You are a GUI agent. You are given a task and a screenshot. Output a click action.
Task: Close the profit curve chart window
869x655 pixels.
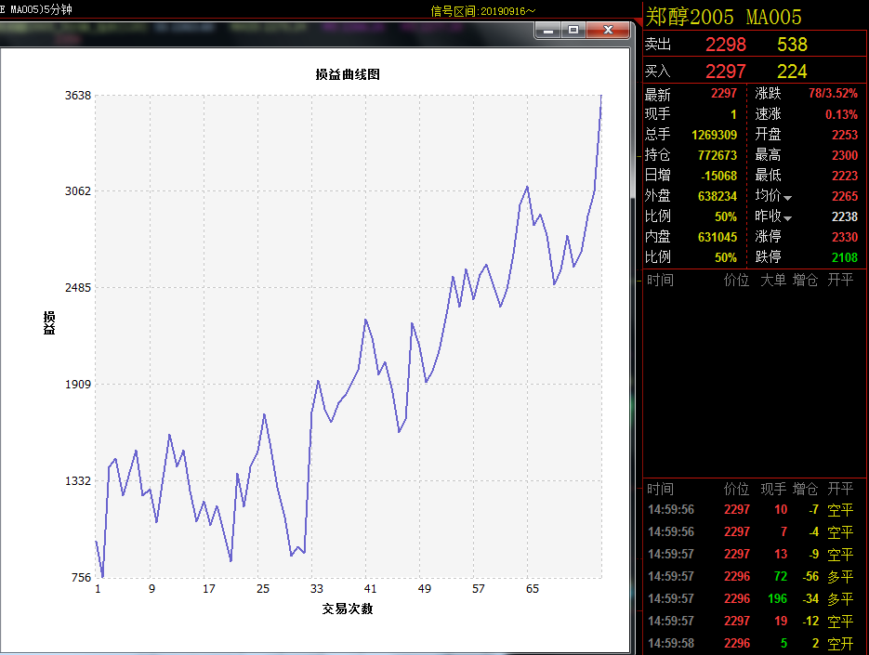608,31
